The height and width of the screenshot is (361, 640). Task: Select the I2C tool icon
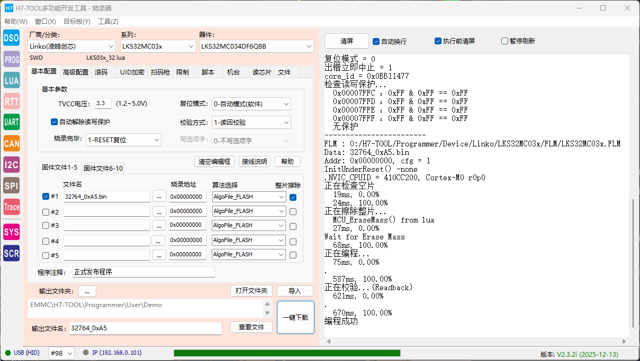11,164
